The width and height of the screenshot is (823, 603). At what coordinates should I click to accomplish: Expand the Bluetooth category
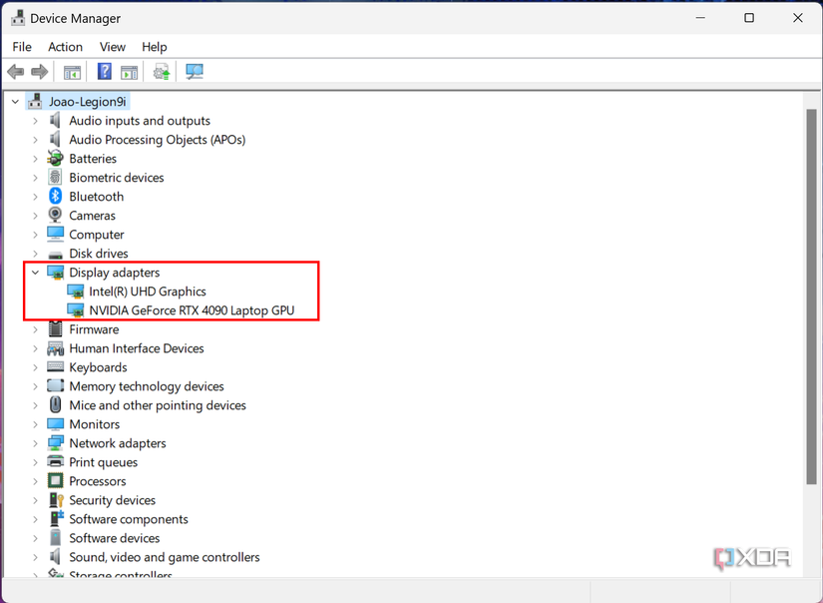point(35,196)
